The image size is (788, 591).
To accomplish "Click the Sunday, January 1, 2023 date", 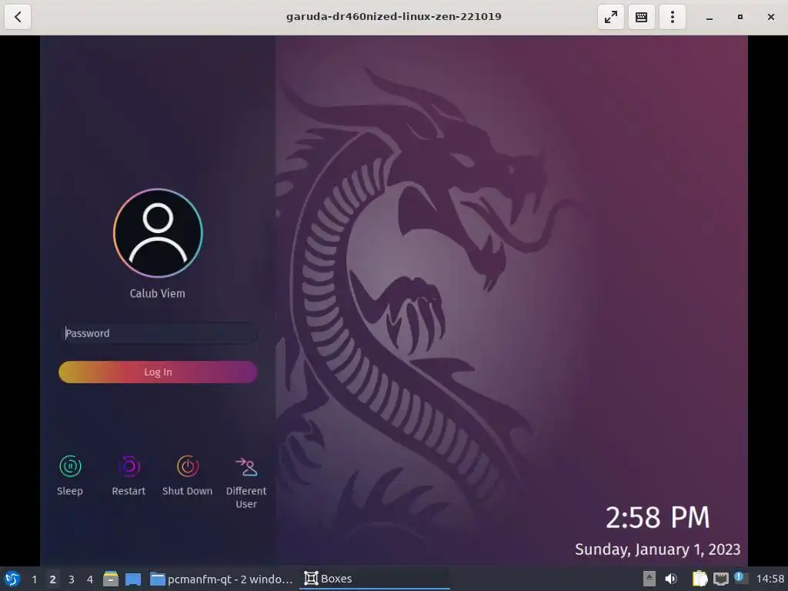I will click(657, 549).
